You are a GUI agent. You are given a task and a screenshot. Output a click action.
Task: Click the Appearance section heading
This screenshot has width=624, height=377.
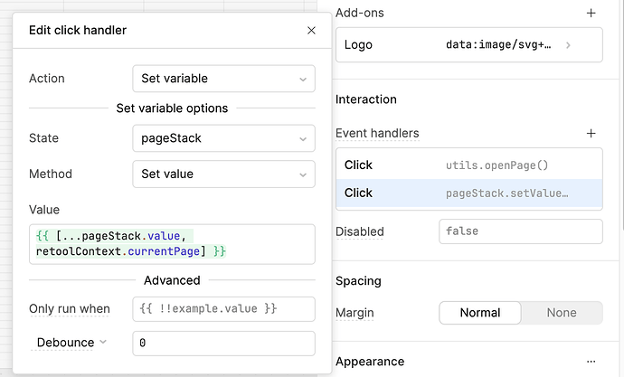[x=370, y=362]
